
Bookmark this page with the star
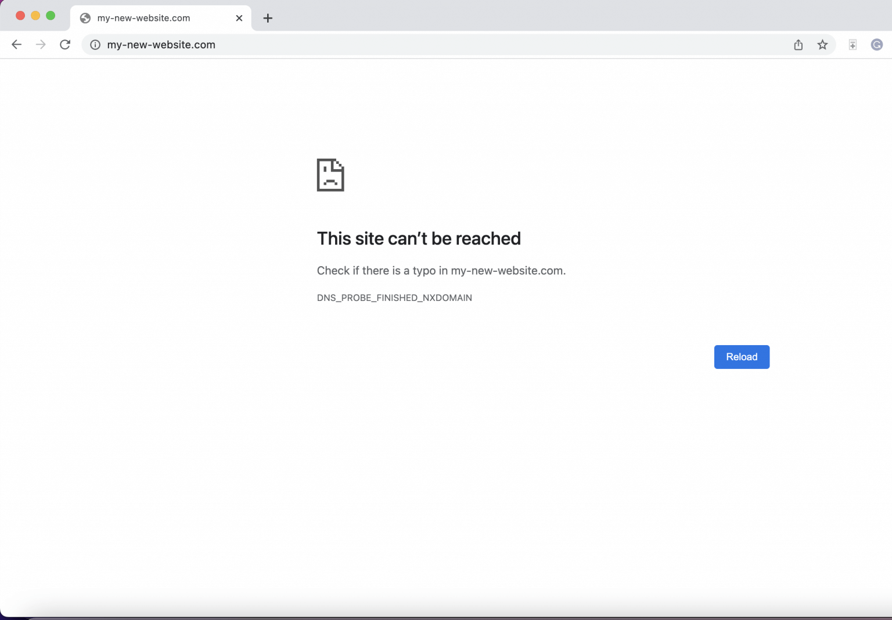(x=822, y=44)
